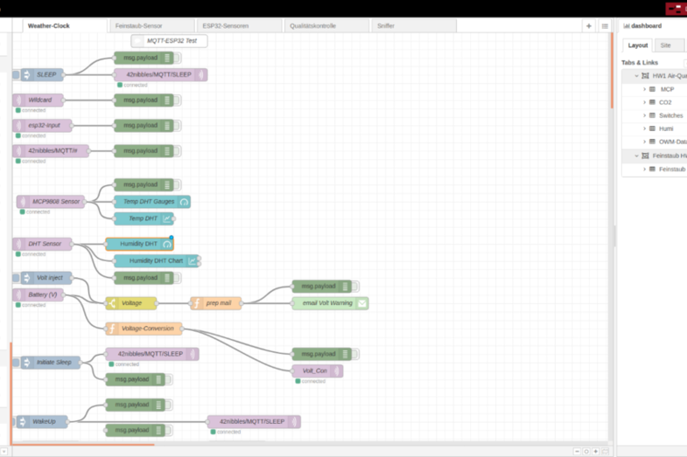
Task: Collapse the HW1 Air-Qua tab group chevron
Action: [x=636, y=76]
